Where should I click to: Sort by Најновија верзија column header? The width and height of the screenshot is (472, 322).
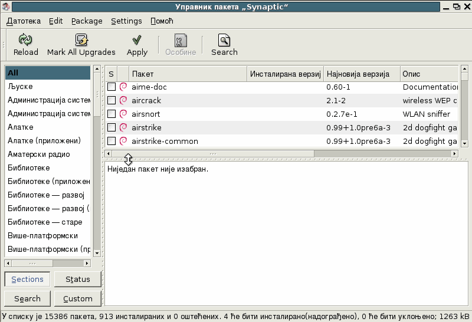pyautogui.click(x=362, y=74)
